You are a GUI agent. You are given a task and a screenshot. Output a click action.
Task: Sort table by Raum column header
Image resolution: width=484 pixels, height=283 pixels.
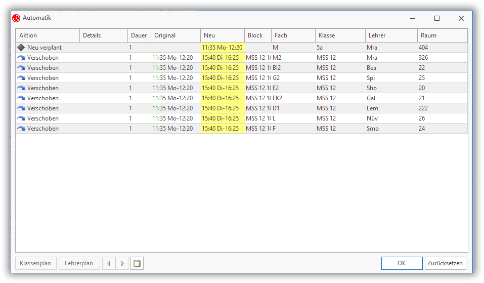click(x=442, y=35)
